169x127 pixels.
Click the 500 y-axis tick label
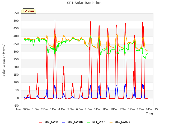(x=16, y=21)
